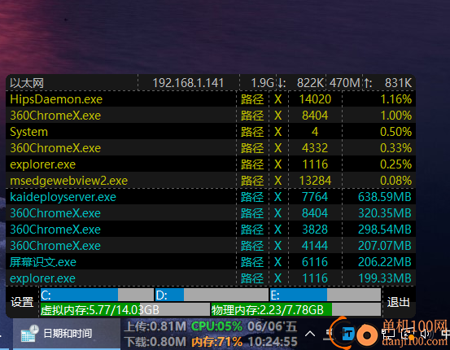
Task: Open 路径 for explorer.exe using 199.33MB
Action: (252, 278)
